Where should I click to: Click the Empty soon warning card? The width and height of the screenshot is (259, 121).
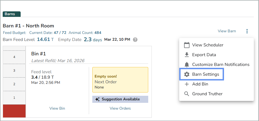pyautogui.click(x=120, y=80)
